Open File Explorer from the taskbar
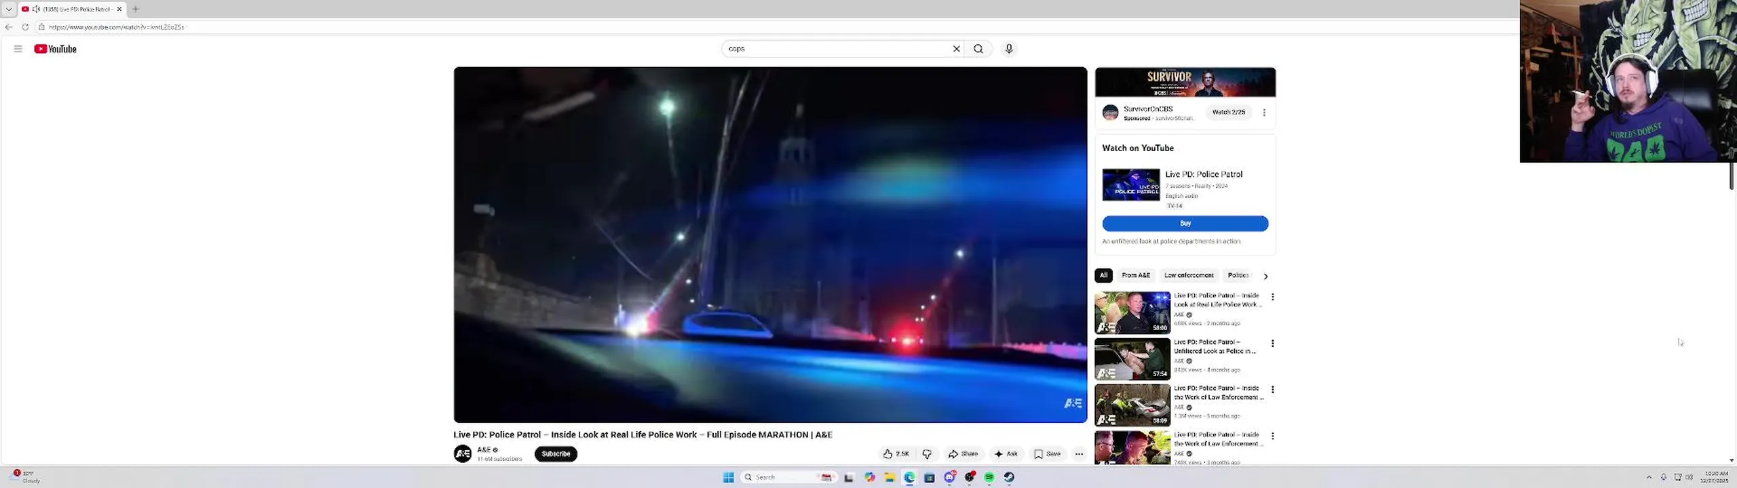This screenshot has width=1737, height=488. 890,477
